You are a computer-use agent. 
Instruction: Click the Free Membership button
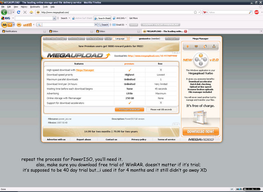(x=55, y=39)
